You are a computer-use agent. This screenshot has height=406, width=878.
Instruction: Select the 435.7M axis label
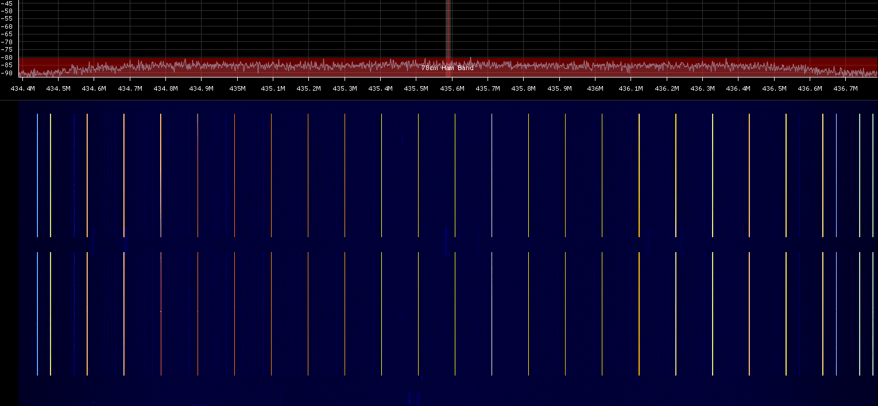[488, 89]
